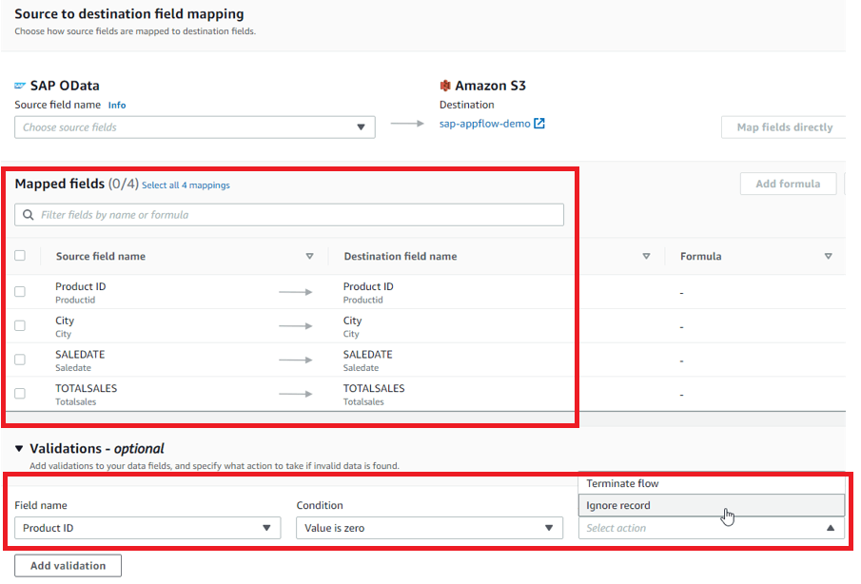Close the Select action dropdown

pos(711,528)
